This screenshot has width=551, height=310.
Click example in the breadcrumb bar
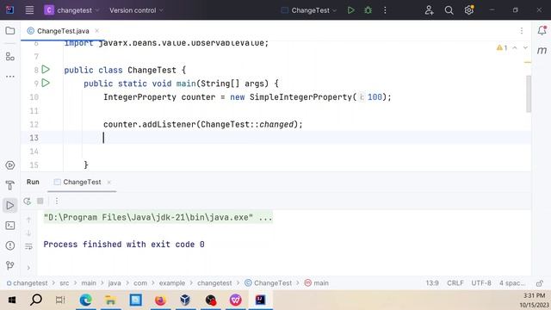[172, 283]
